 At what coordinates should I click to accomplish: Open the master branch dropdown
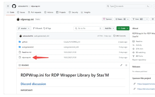click(24, 28)
